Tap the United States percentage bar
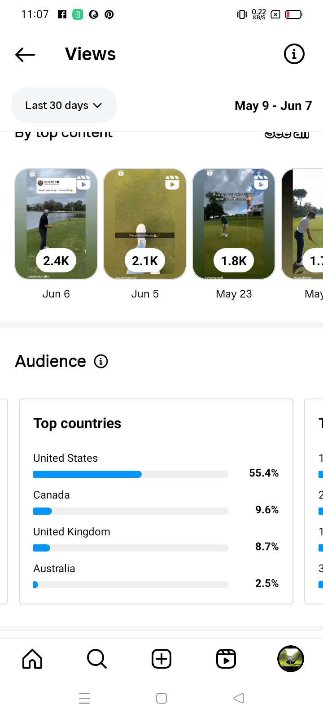Image resolution: width=323 pixels, height=718 pixels. 131,474
